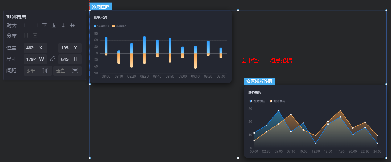Click the blue line data point at 05:00

click(x=279, y=111)
